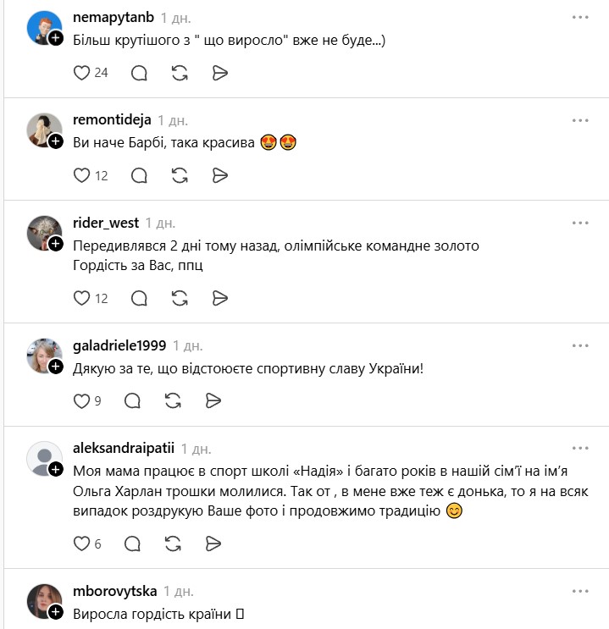The width and height of the screenshot is (609, 629).
Task: Reply to nemapytanb's comment
Action: (x=140, y=73)
